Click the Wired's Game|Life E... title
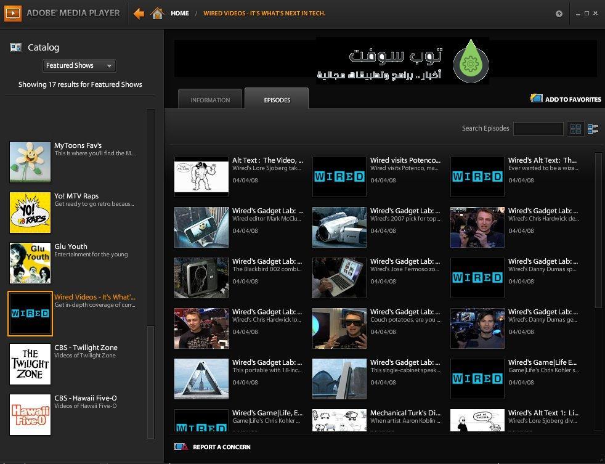This screenshot has width=605, height=464. click(542, 362)
